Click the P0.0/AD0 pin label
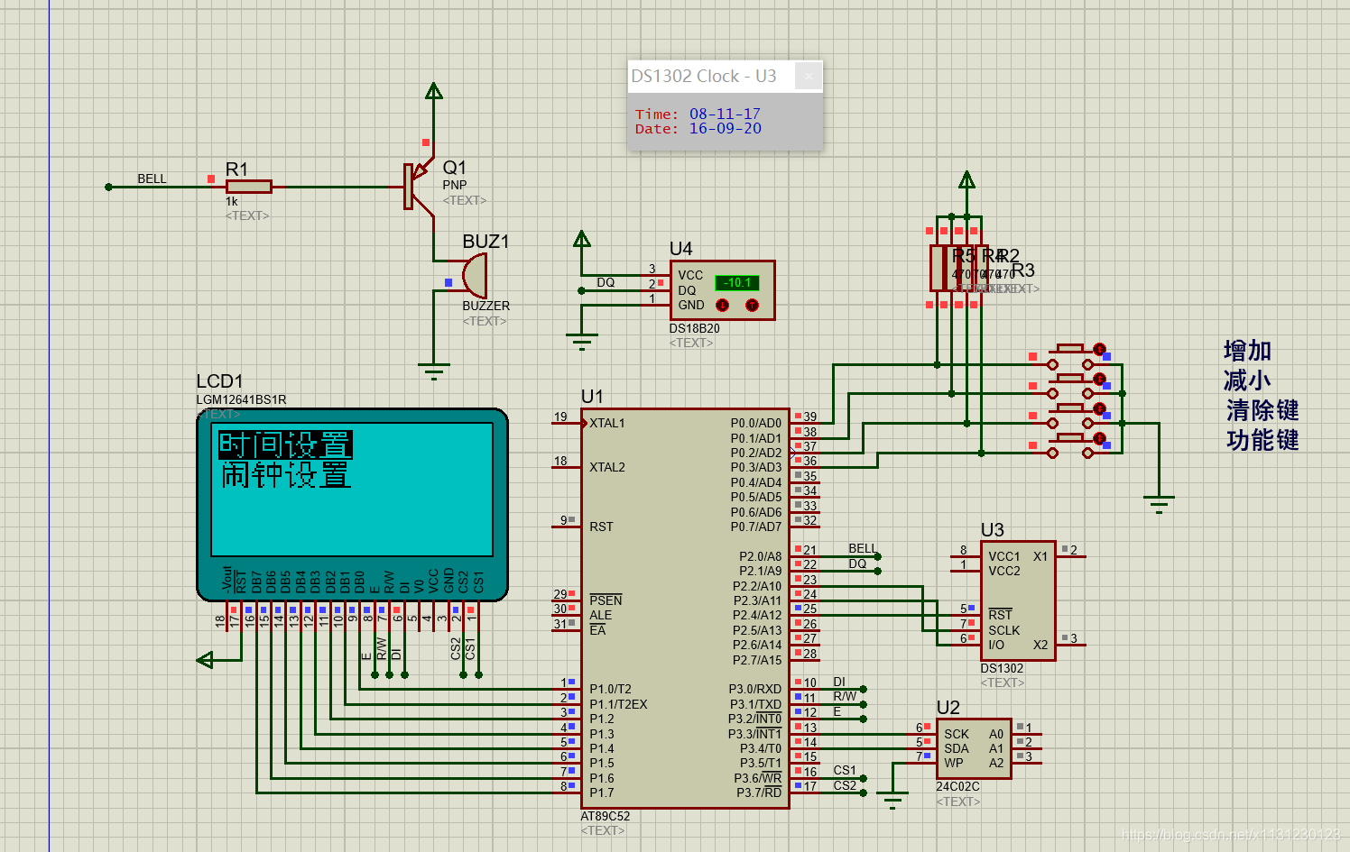This screenshot has width=1350, height=852. pyautogui.click(x=756, y=423)
